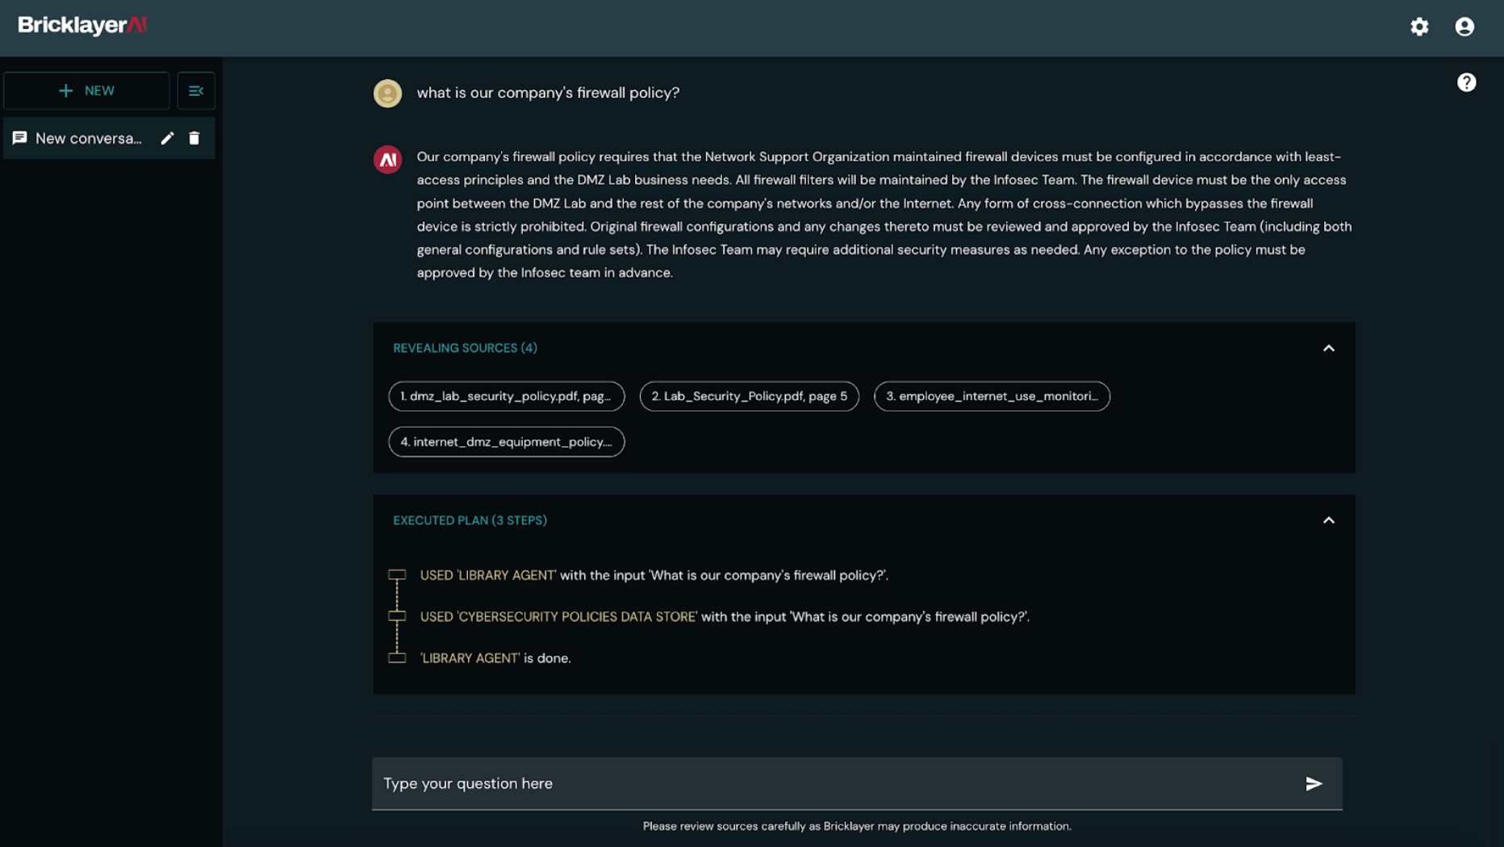Viewport: 1504px width, 847px height.
Task: Click the Executed Plan (3 Steps) heading
Action: (x=470, y=520)
